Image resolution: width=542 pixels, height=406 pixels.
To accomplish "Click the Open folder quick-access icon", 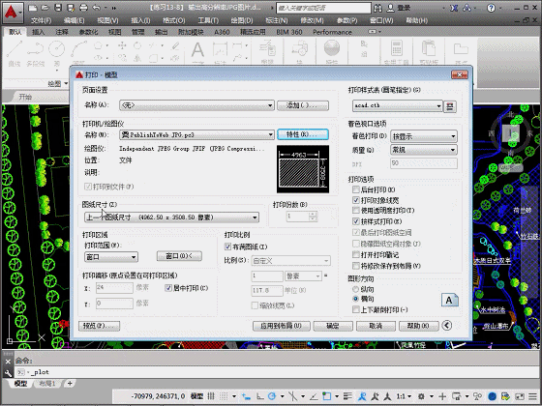I will (45, 8).
